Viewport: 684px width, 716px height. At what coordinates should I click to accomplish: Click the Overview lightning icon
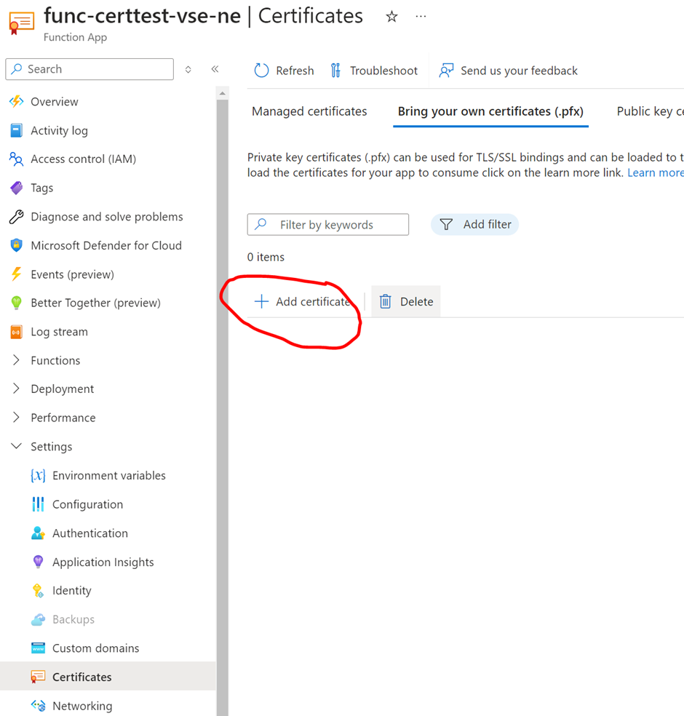[17, 101]
